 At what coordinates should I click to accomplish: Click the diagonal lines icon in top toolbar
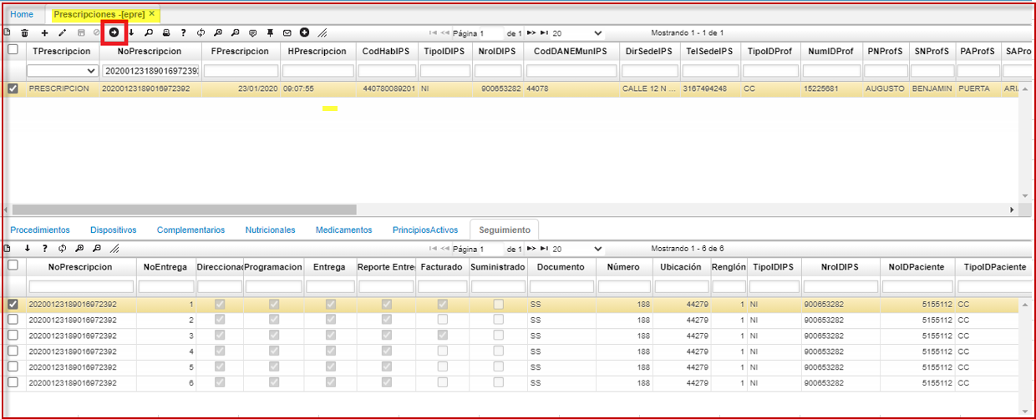click(322, 33)
